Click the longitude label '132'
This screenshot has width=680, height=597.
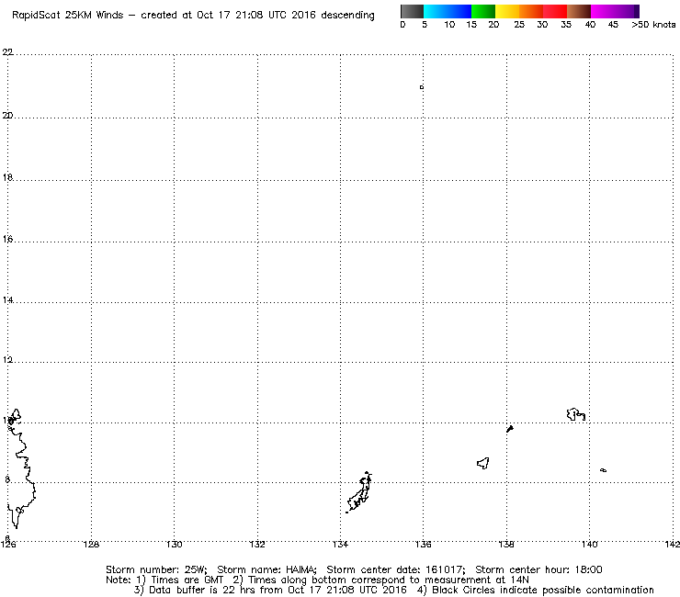(x=257, y=544)
